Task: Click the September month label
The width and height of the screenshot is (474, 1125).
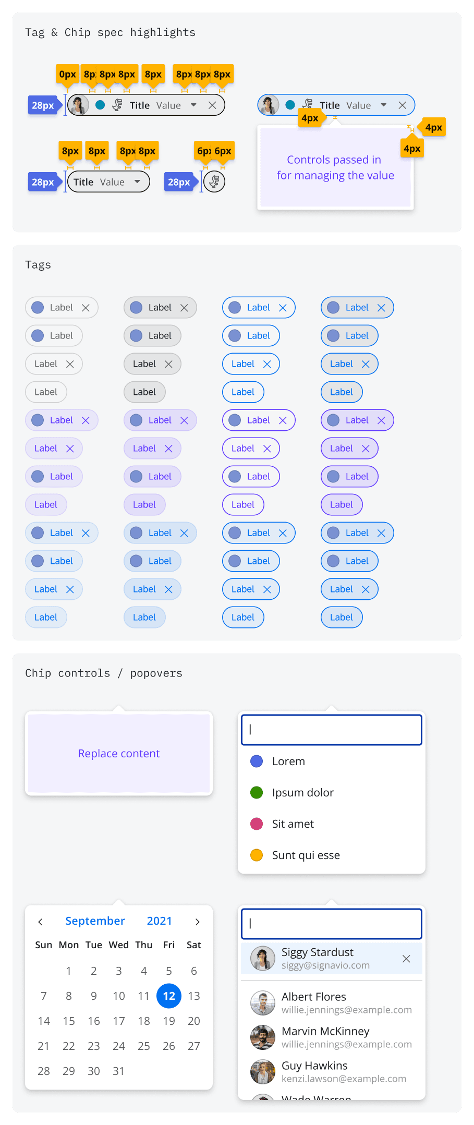Action: pos(95,921)
